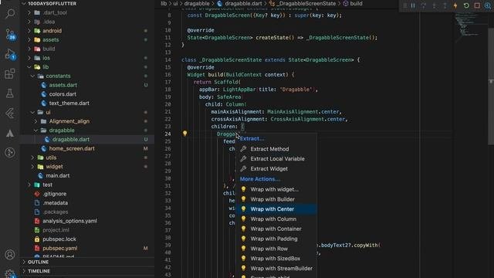Expand the .dart_tool folder
The image size is (494, 278).
[29, 12]
